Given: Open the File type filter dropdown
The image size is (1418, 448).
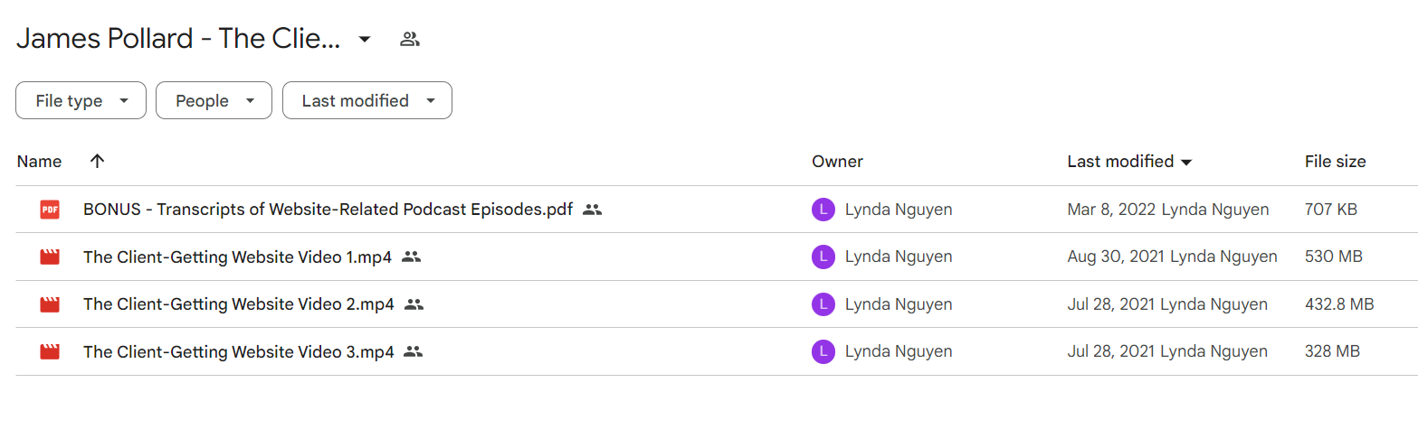Looking at the screenshot, I should click(81, 100).
